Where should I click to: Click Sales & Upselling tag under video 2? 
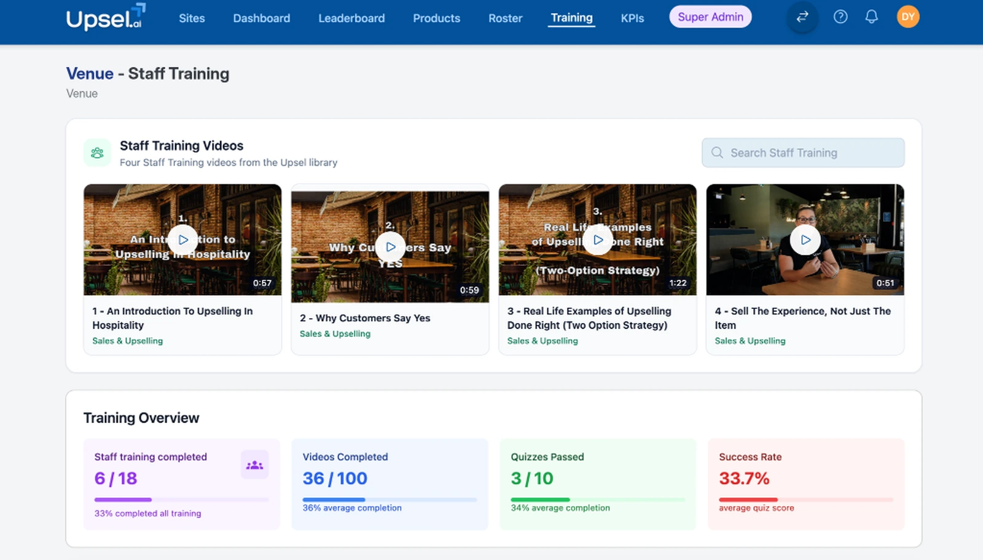point(335,334)
